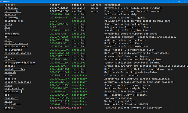
Task: Sort by the Description column header
Action: point(112,5)
